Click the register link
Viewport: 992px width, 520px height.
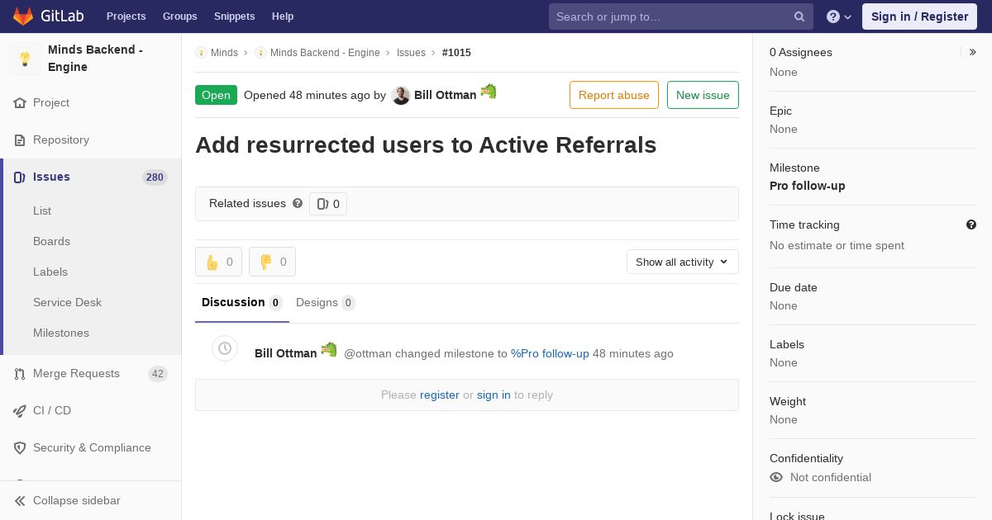point(440,395)
